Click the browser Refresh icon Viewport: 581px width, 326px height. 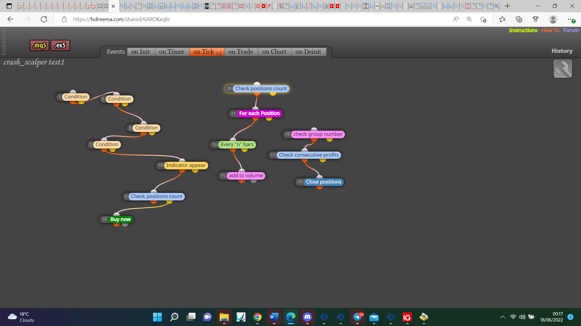tap(44, 19)
